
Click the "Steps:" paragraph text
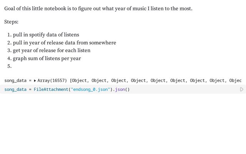click(x=12, y=22)
